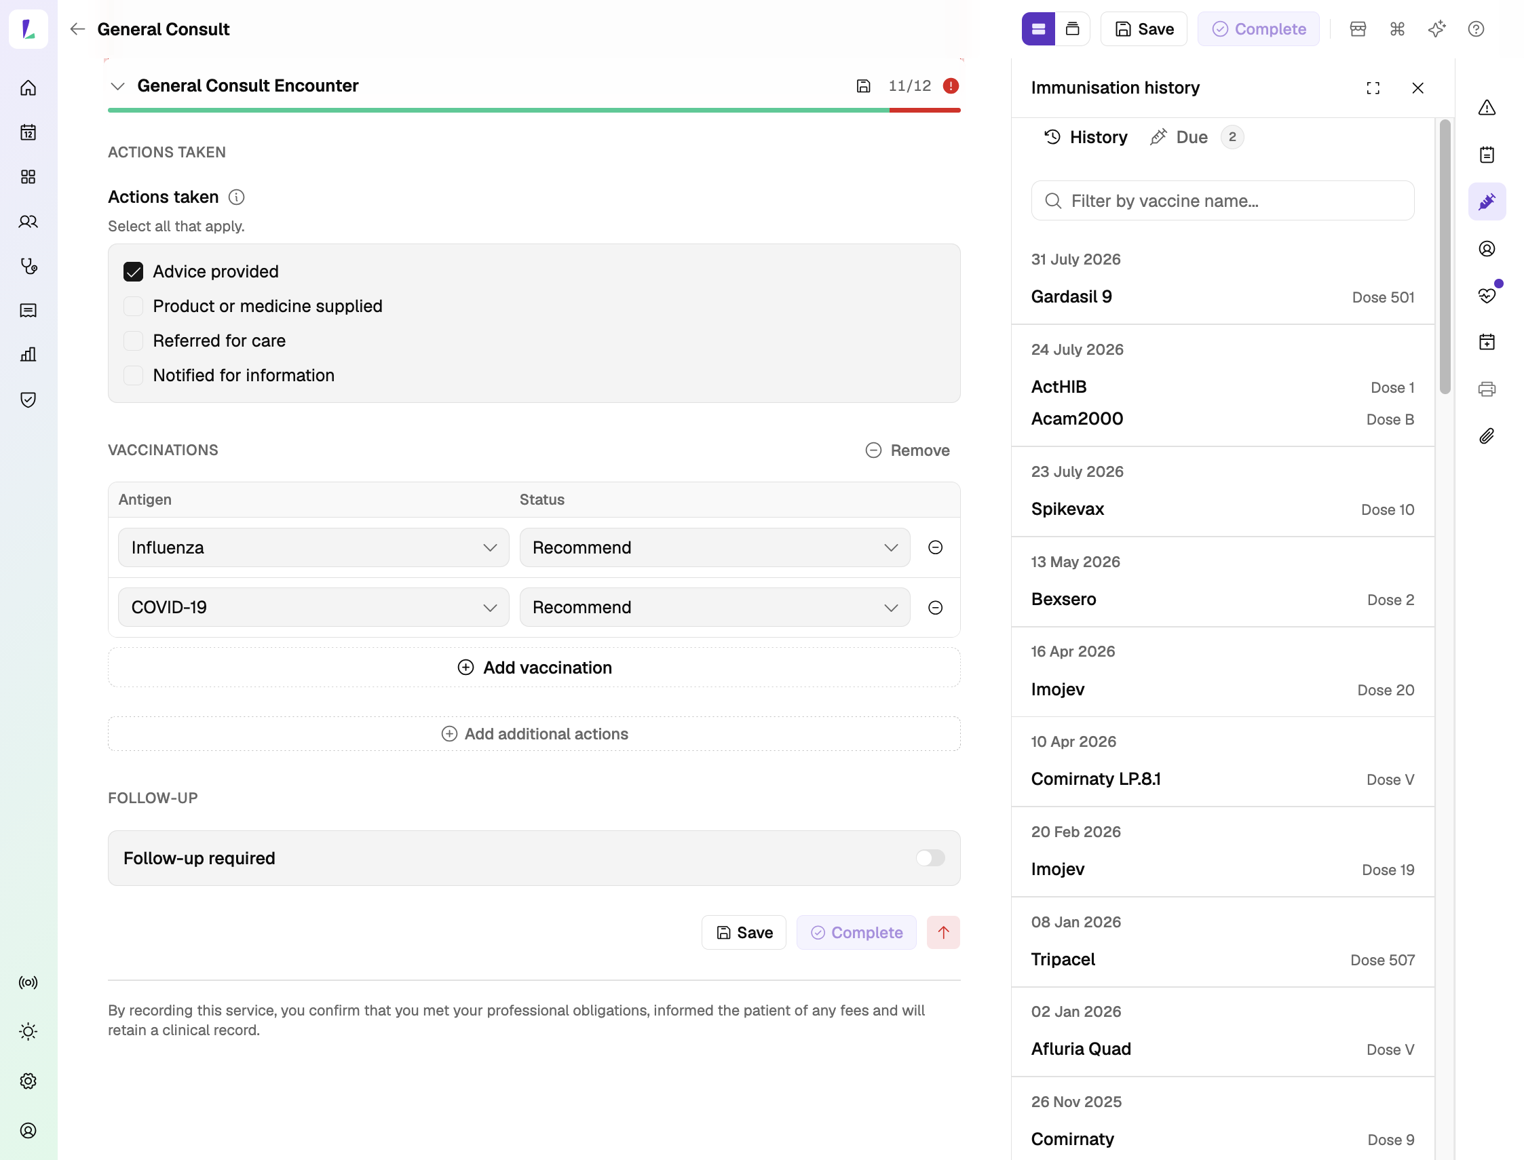Image resolution: width=1524 pixels, height=1160 pixels.
Task: Check Product or medicine supplied
Action: click(133, 306)
